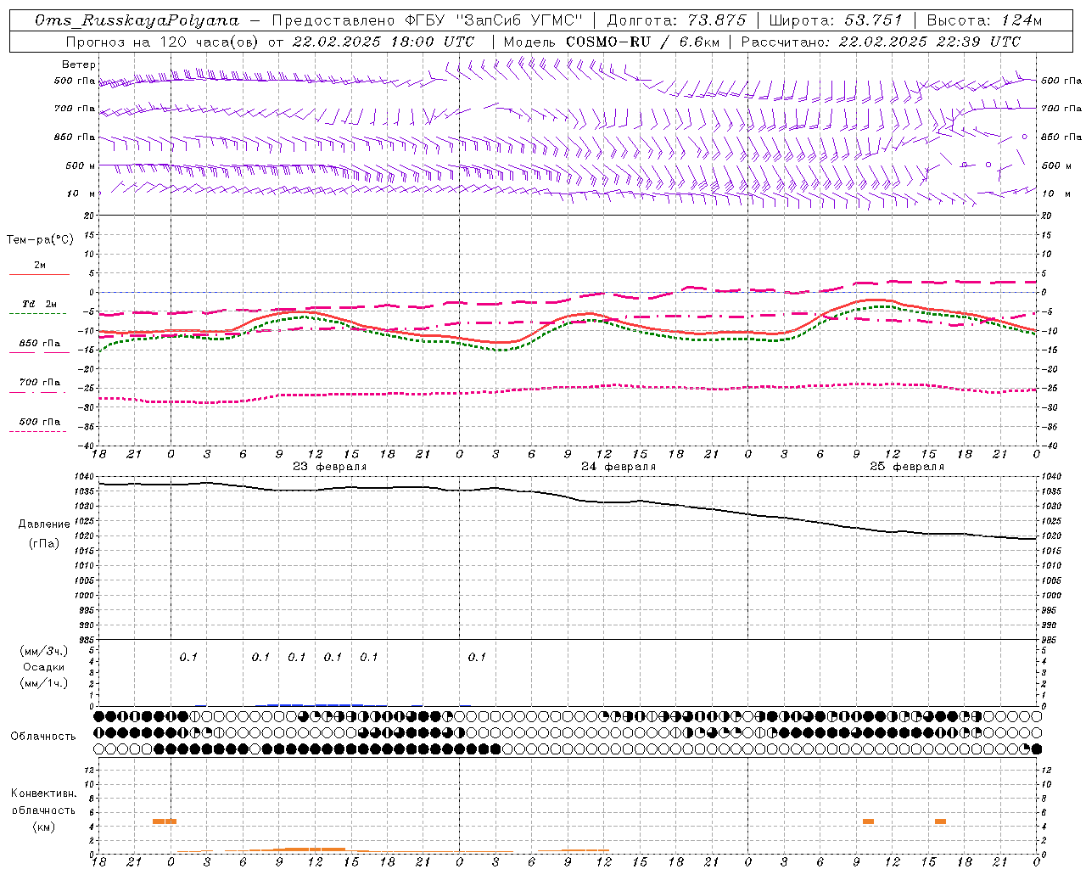The image size is (1086, 869).
Task: Click the Давление pressure panel label
Action: pyautogui.click(x=44, y=524)
